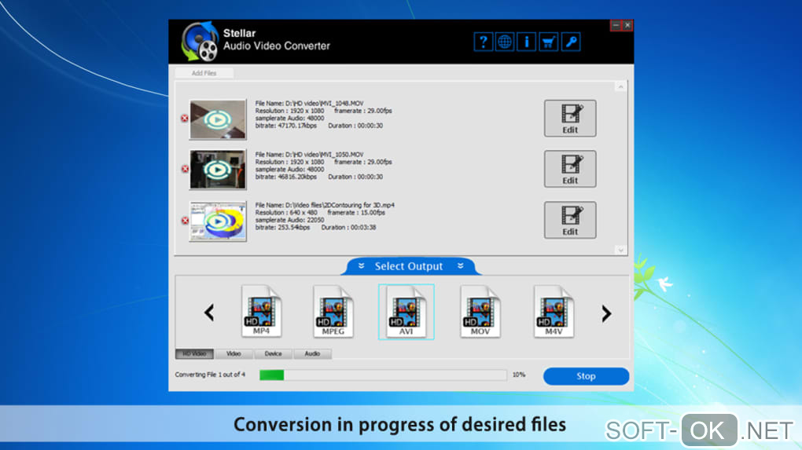The height and width of the screenshot is (450, 802).
Task: Show next output formats arrow
Action: click(x=606, y=313)
